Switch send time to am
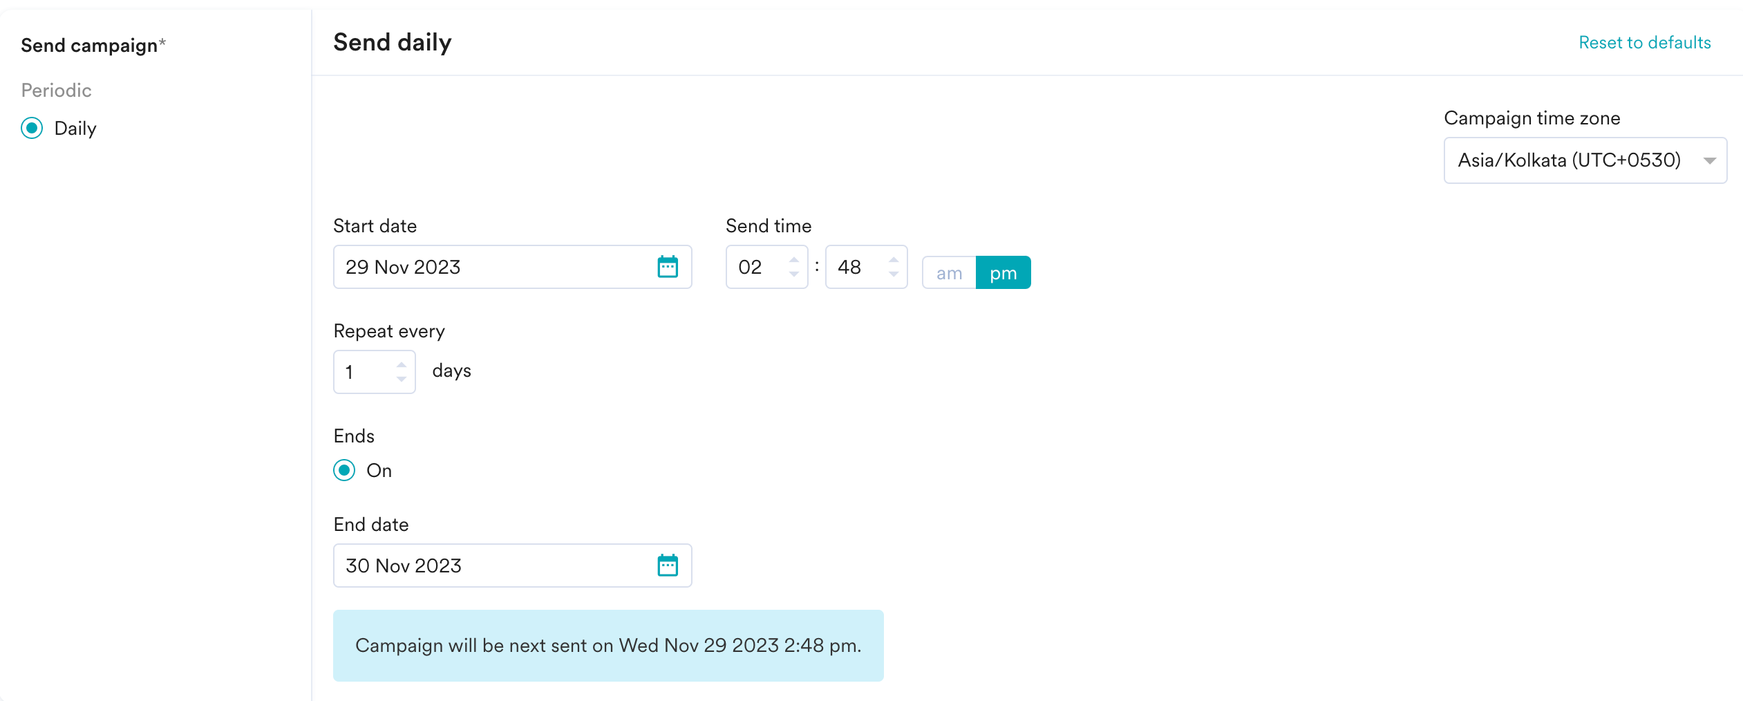Screen dimensions: 1743x701 (949, 273)
